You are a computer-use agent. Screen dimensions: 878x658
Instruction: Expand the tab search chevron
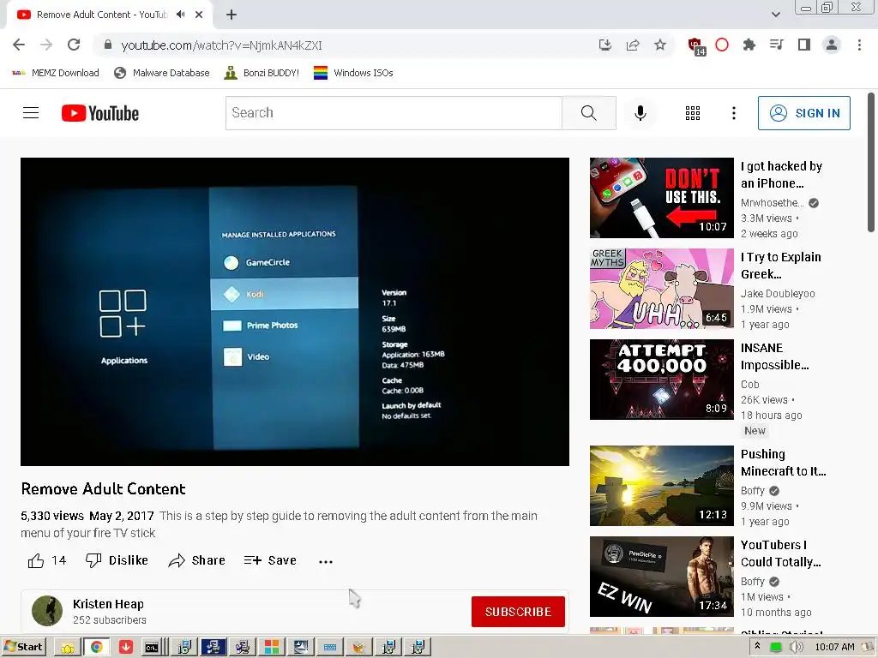775,15
